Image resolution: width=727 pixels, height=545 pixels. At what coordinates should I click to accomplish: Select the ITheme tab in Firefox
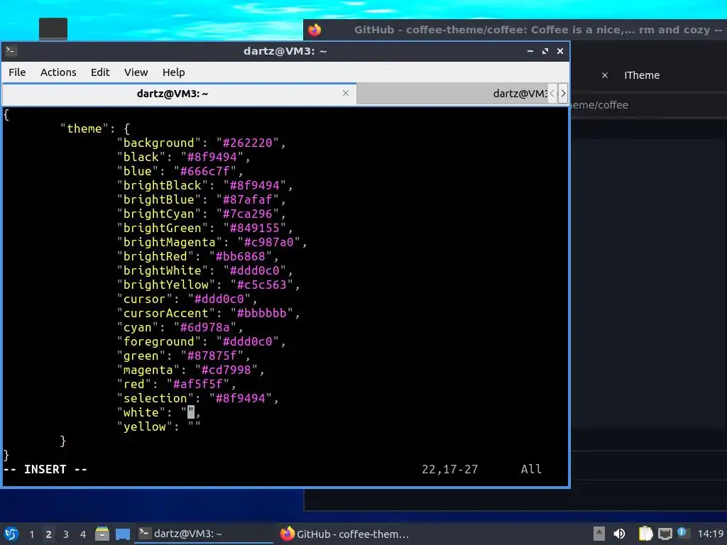click(642, 75)
